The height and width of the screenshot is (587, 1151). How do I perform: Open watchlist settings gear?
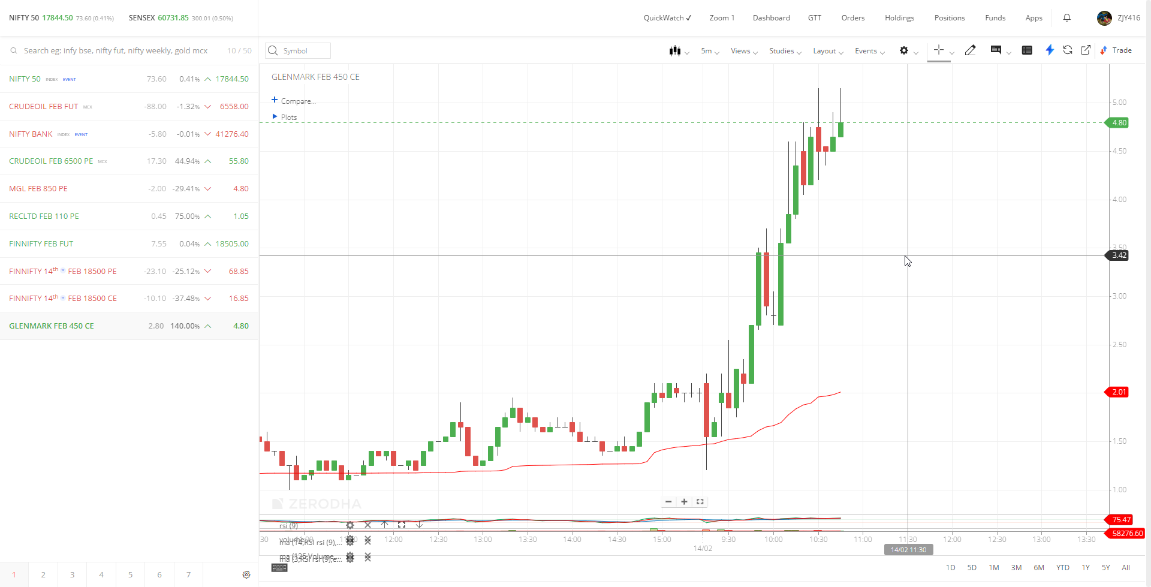[x=246, y=575]
